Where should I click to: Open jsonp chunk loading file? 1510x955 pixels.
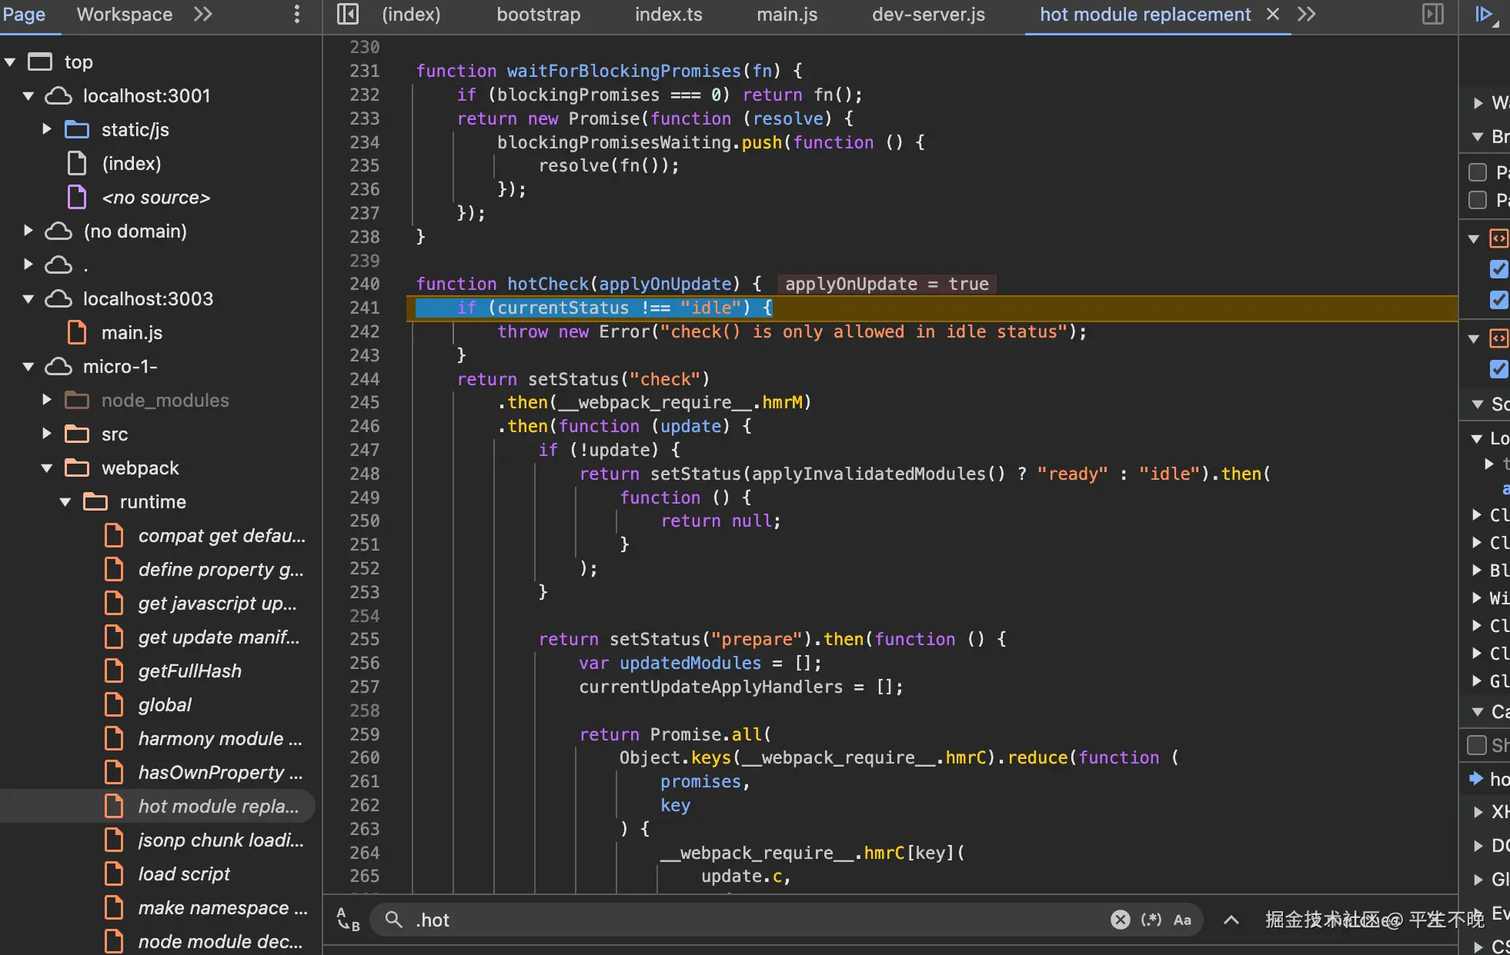220,840
